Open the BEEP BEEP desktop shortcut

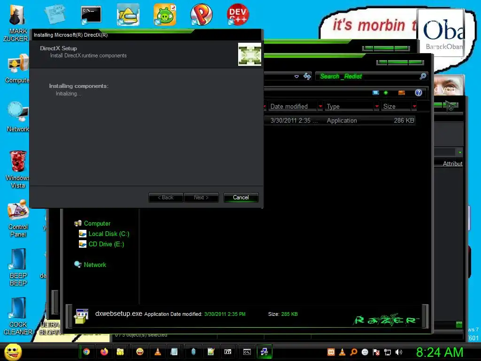pyautogui.click(x=18, y=267)
